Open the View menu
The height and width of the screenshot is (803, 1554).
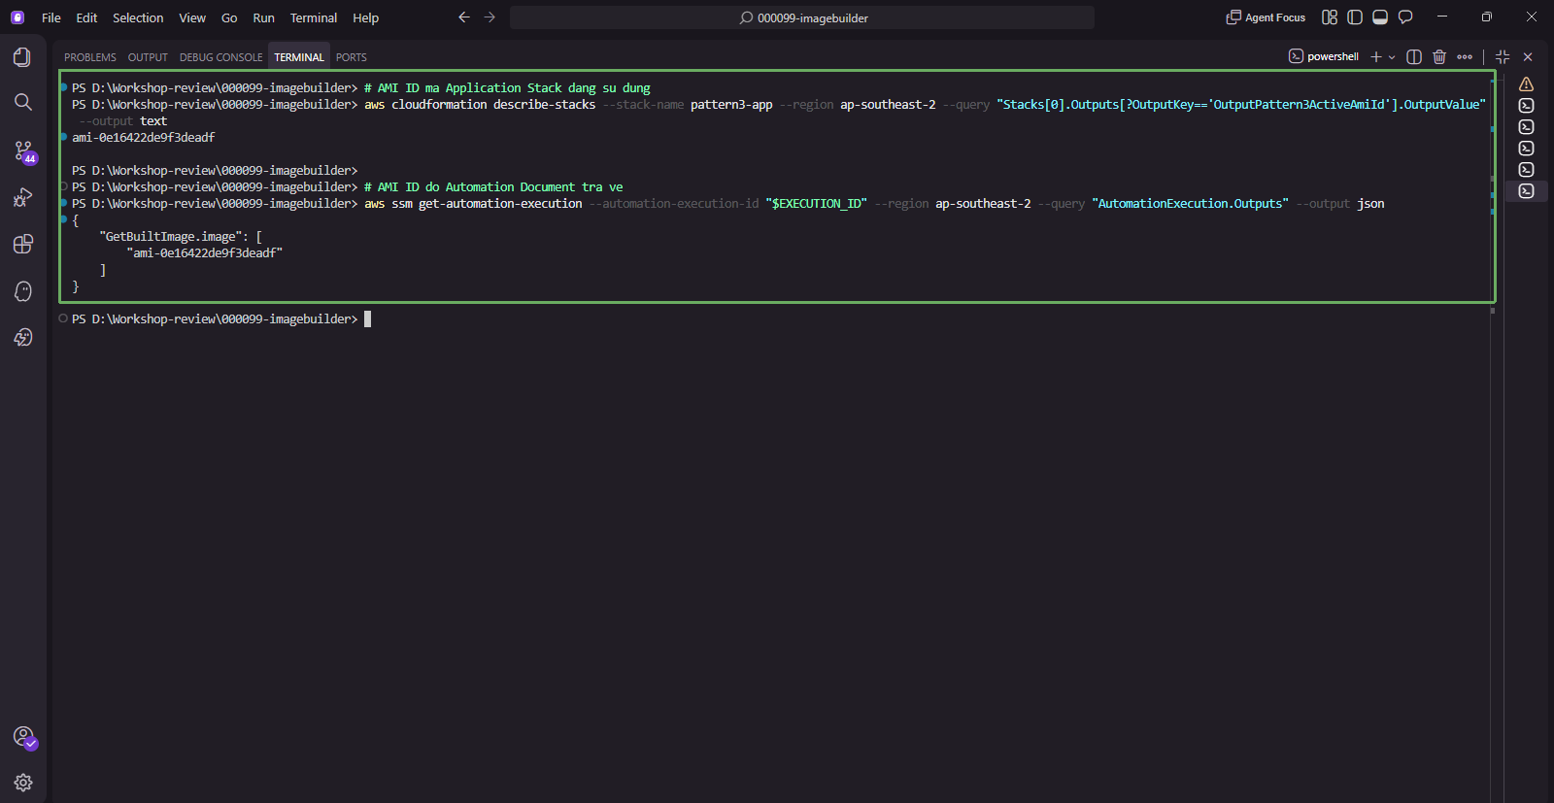click(192, 17)
